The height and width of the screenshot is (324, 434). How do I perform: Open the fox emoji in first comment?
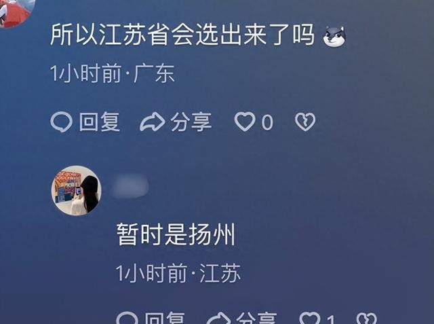click(x=334, y=36)
